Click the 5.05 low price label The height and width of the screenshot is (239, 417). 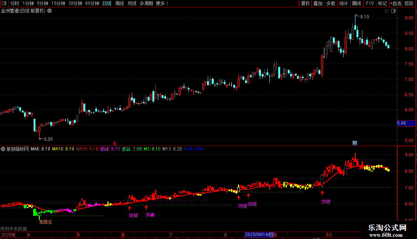[48, 139]
